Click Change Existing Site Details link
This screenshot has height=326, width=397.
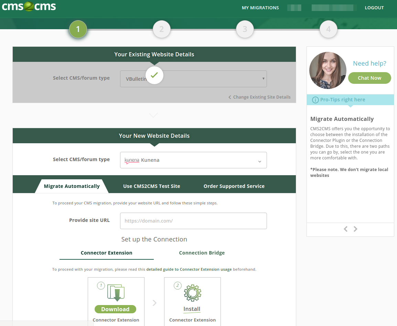tap(259, 97)
